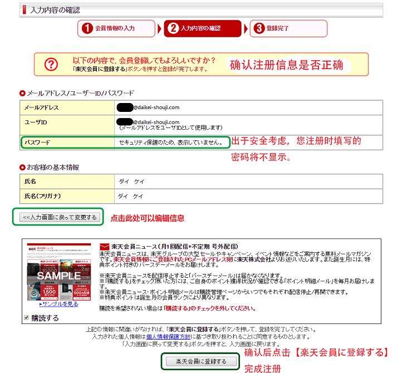Click the red bullet beside メールアドレス/ユーザーID/パスワード heading

(22, 93)
